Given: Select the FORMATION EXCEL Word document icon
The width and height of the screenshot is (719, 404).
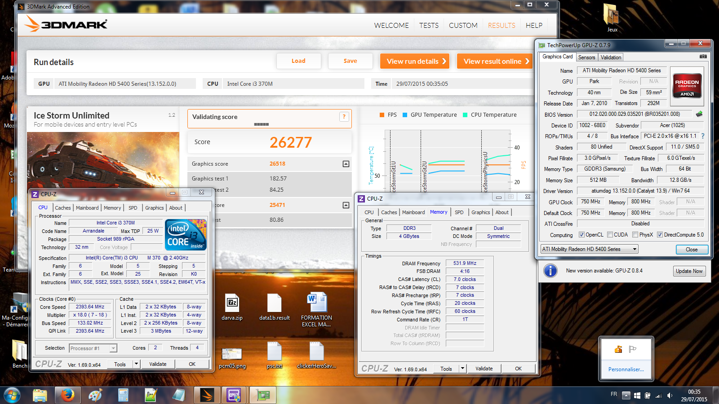Looking at the screenshot, I should (x=317, y=310).
